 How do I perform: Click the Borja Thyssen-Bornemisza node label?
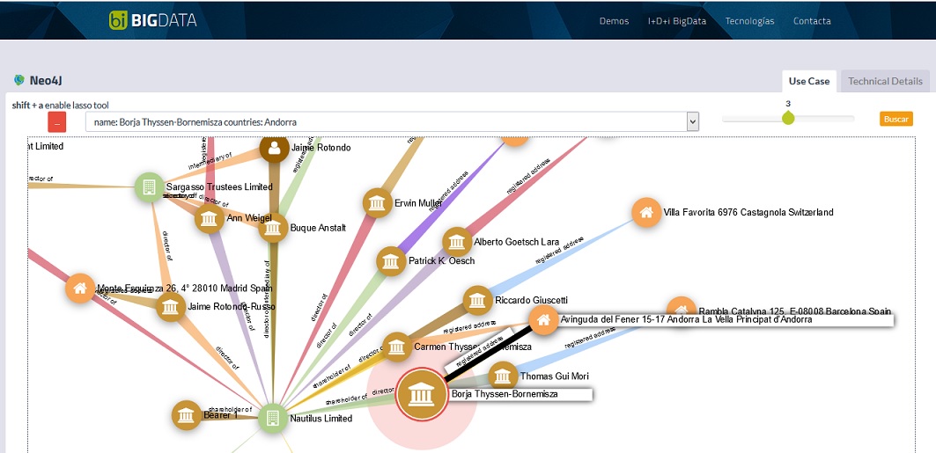[x=505, y=394]
